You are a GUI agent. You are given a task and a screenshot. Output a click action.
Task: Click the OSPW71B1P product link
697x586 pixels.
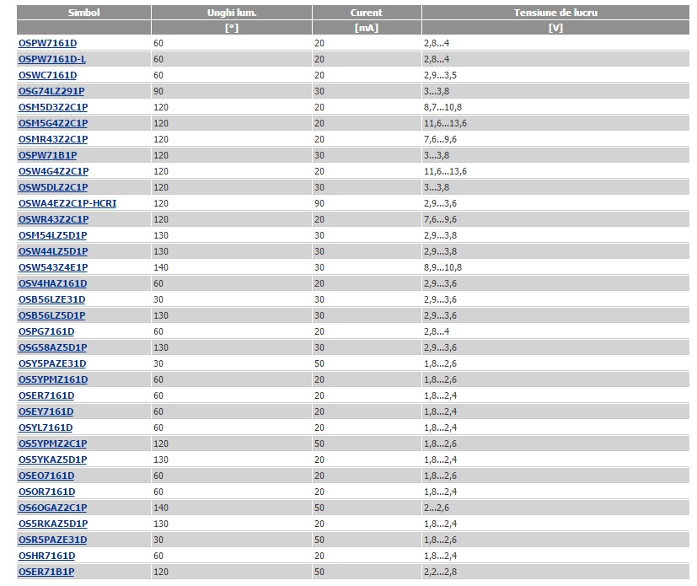tap(47, 155)
